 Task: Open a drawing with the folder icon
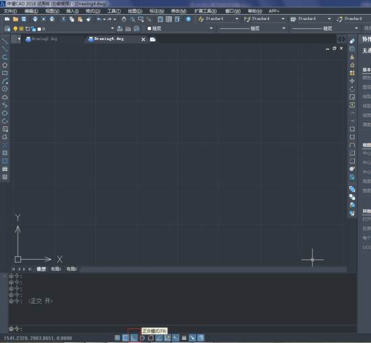click(x=16, y=19)
